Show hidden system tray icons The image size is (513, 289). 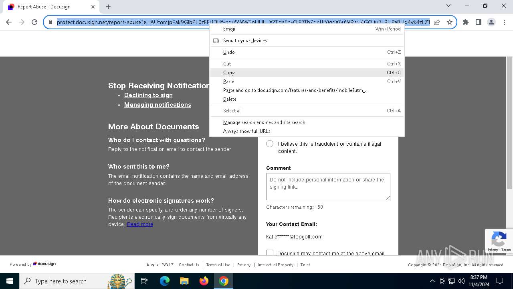[432, 281]
